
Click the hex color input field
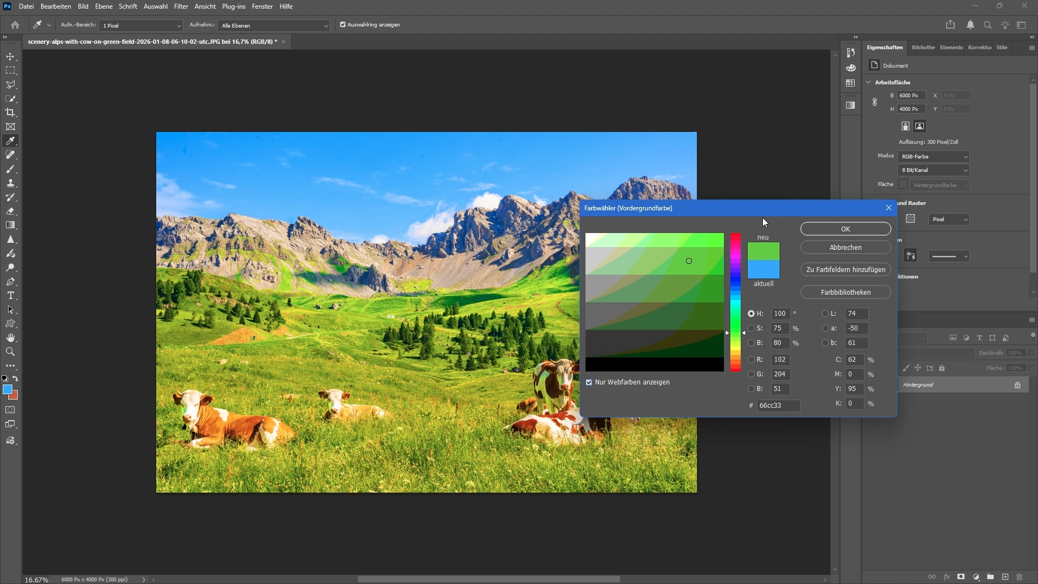click(777, 406)
